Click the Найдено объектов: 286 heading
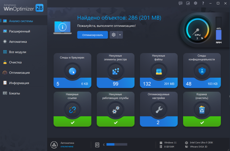The height and width of the screenshot is (151, 230). coord(119,18)
